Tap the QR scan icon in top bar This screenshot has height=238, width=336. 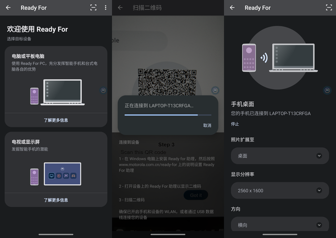(x=93, y=8)
